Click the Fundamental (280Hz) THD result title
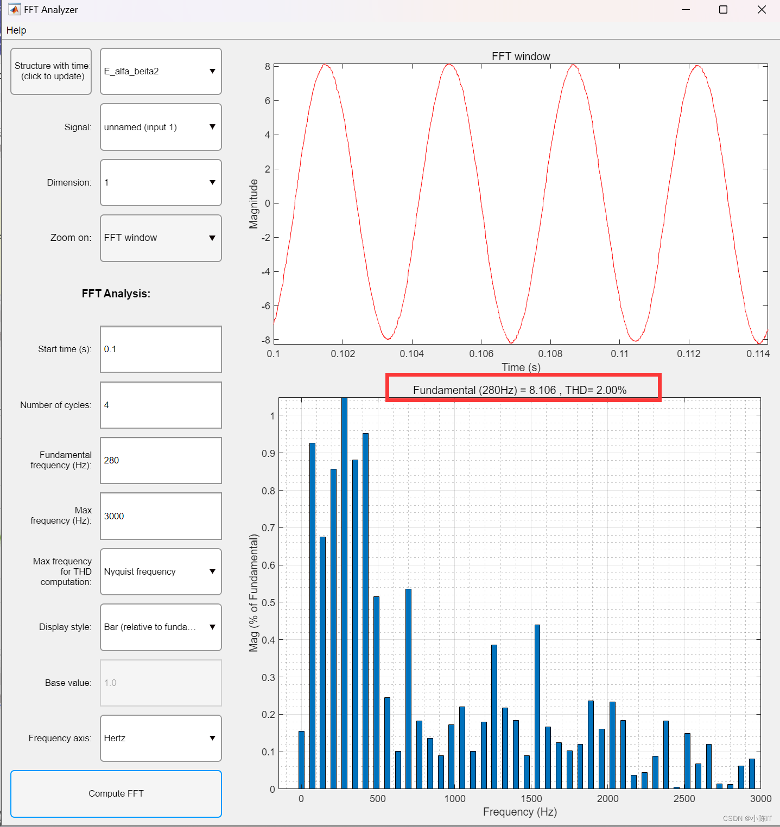 point(519,390)
